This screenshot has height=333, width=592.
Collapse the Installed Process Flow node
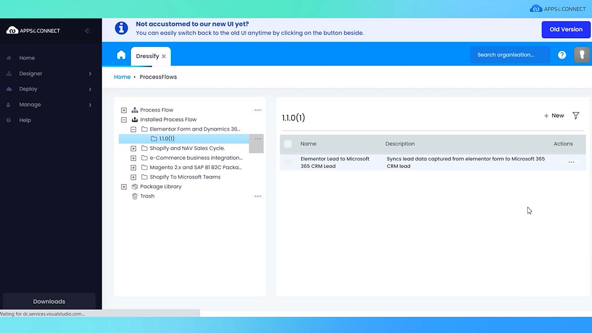click(x=124, y=120)
